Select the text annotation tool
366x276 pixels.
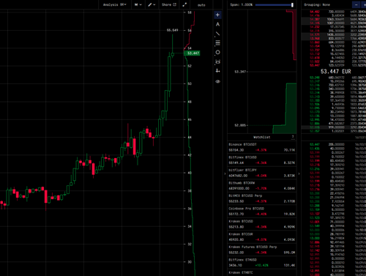(217, 24)
